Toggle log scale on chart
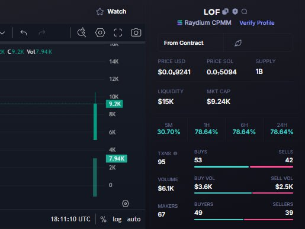Viewport: 305px width, 229px height. (117, 219)
